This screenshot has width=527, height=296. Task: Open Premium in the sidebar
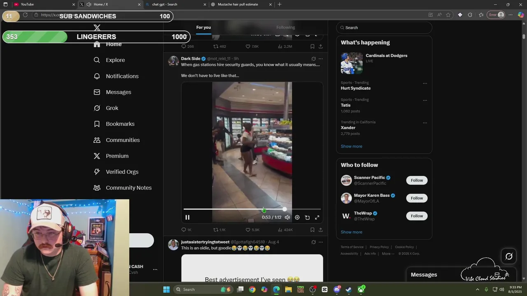point(111,156)
